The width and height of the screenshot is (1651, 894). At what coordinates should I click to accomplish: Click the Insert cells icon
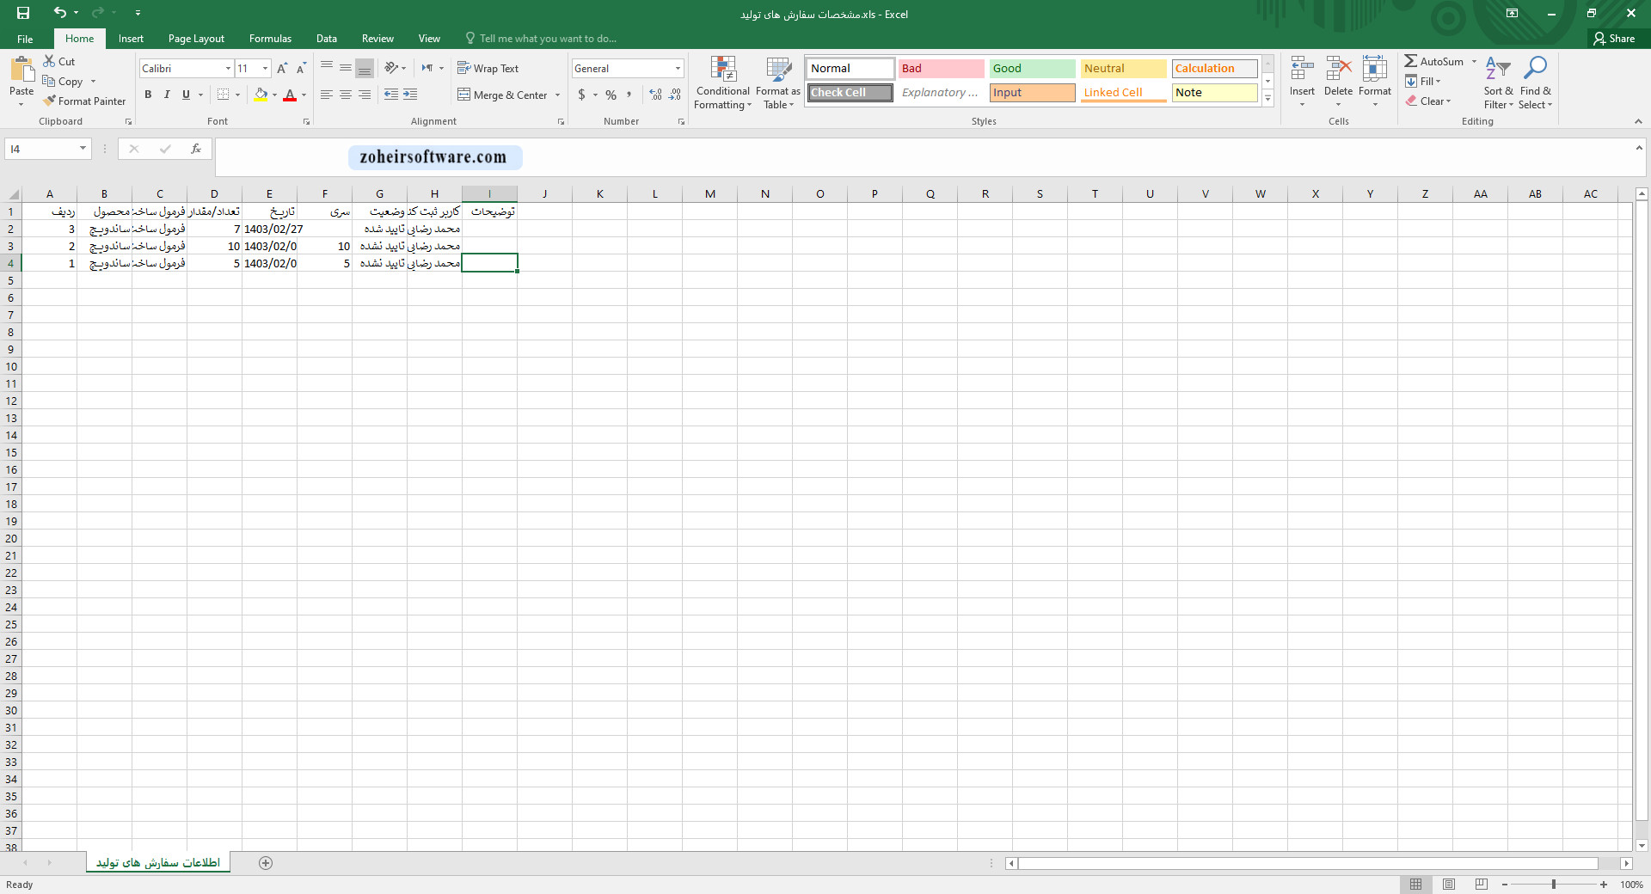coord(1302,69)
